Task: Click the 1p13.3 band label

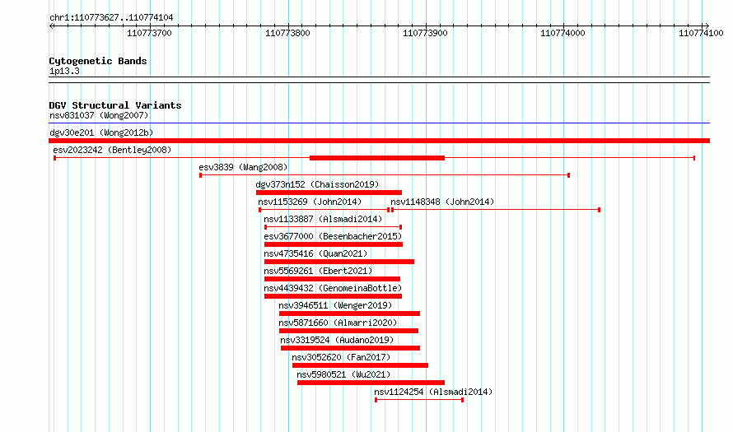Action: [x=64, y=71]
